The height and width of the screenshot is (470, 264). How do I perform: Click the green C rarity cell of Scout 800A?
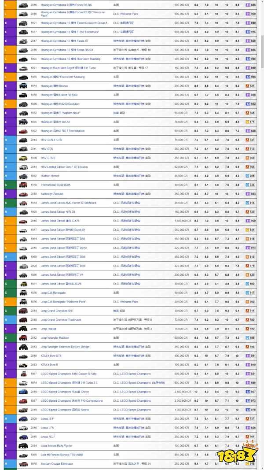point(10,185)
